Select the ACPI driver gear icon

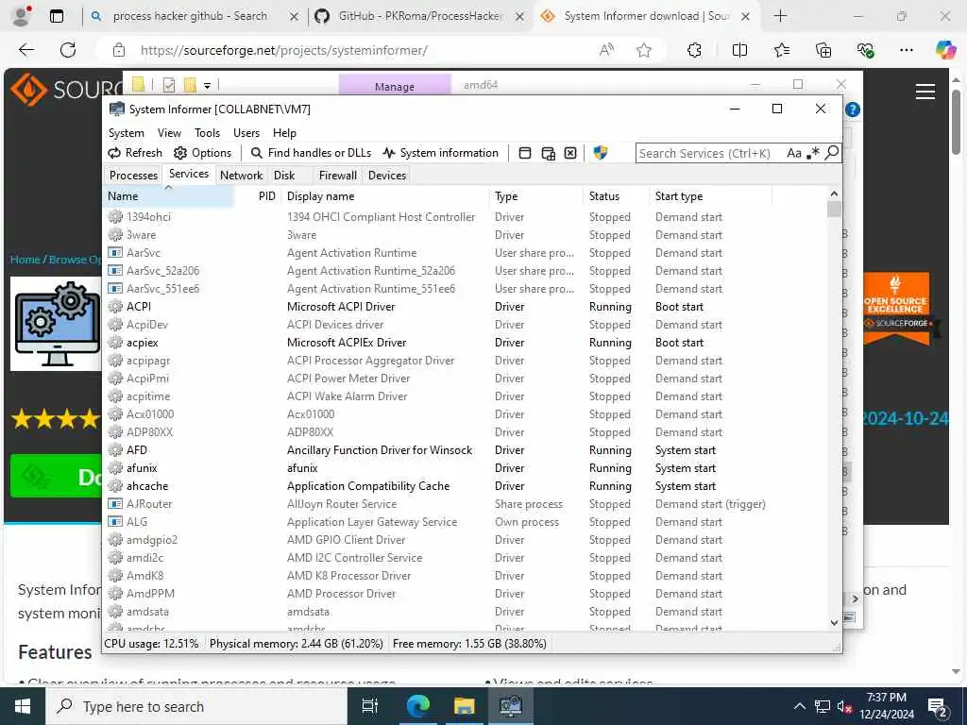(x=115, y=306)
